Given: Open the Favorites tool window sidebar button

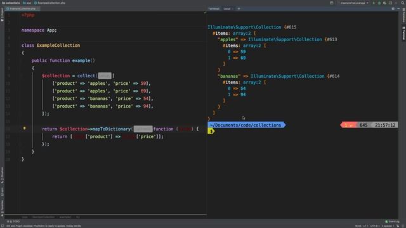Looking at the screenshot, I should (x=2, y=208).
